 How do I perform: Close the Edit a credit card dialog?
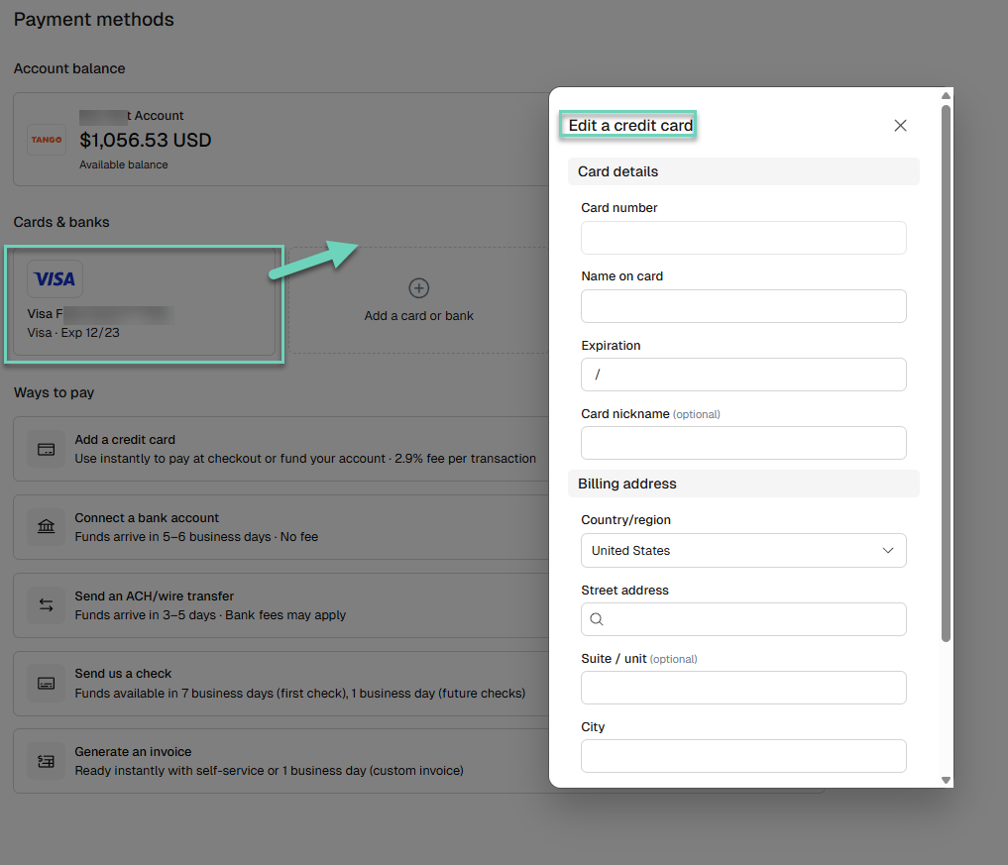tap(900, 125)
